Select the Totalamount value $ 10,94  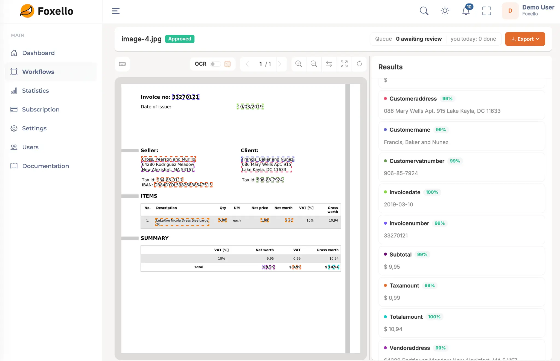[x=393, y=329]
